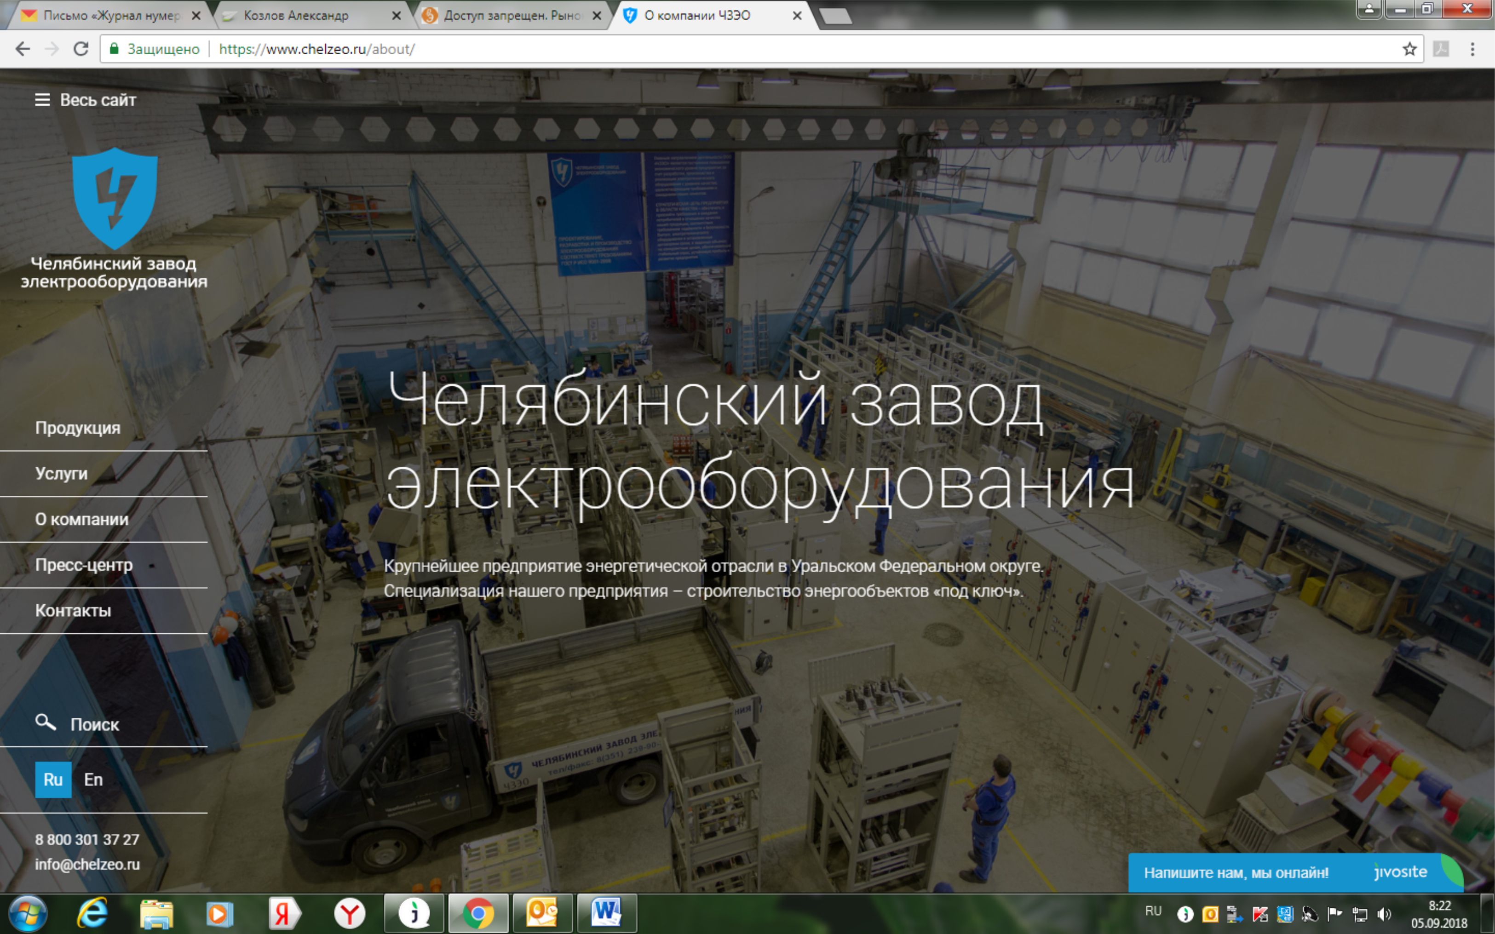Open Chrome's three-dot menu
Image resolution: width=1495 pixels, height=934 pixels.
pos(1472,49)
